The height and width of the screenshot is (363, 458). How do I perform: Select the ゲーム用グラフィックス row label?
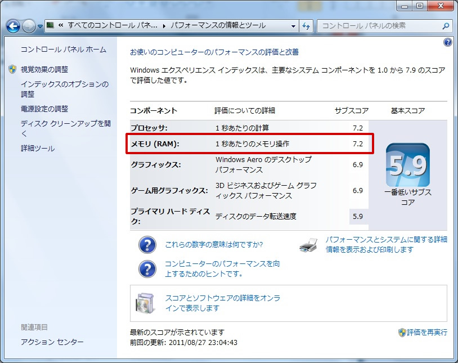[x=169, y=191]
